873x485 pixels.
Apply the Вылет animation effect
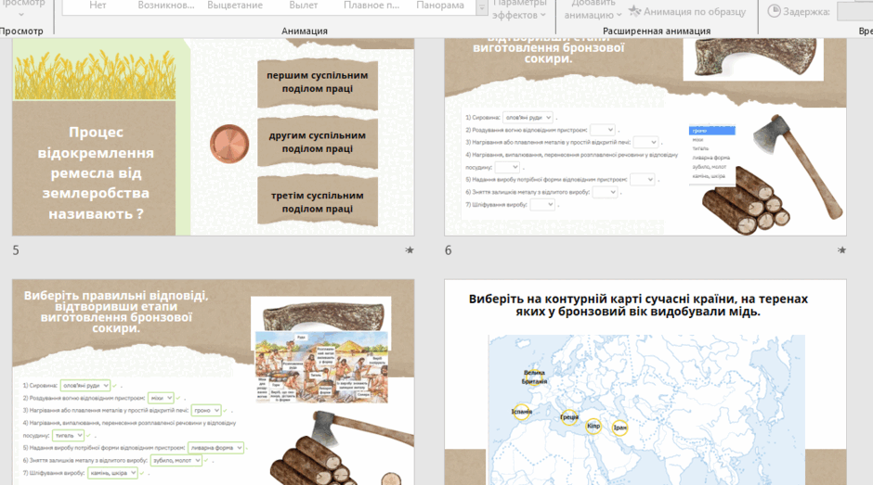304,6
